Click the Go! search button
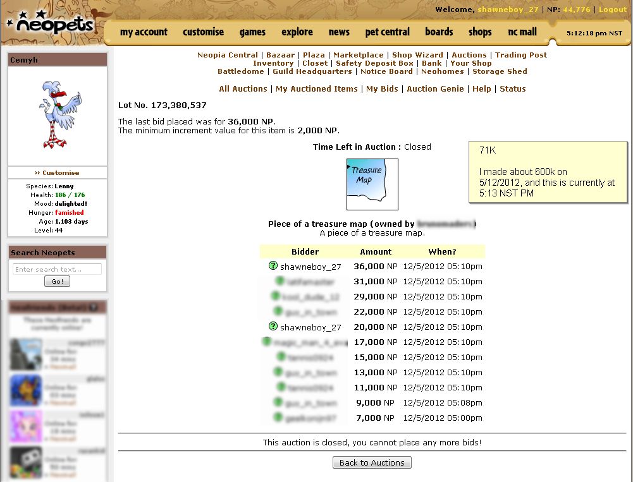 [x=58, y=281]
